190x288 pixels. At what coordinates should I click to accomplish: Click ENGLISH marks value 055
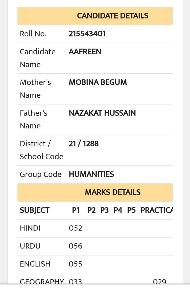75,264
